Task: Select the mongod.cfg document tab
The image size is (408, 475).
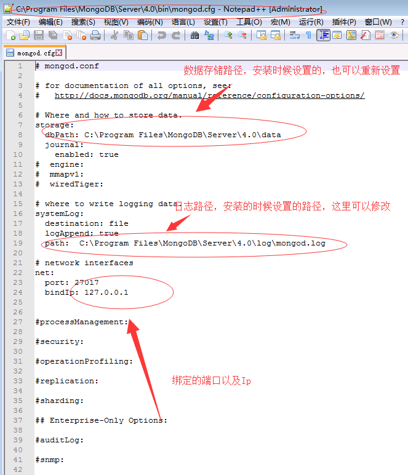Action: 34,53
